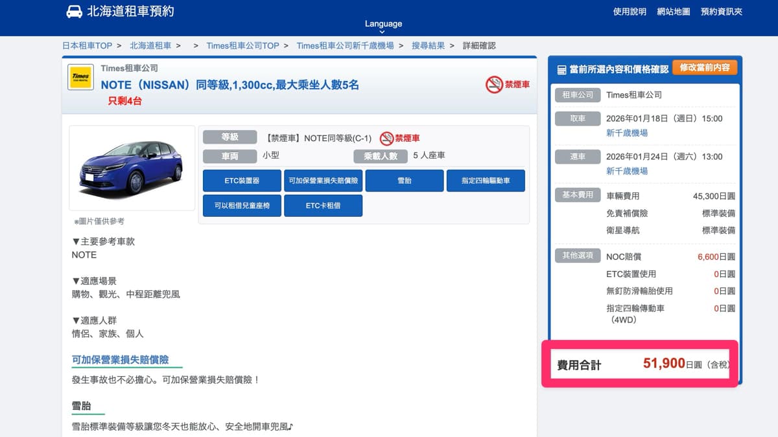This screenshot has width=778, height=437.
Task: Open 新千歲機場 return location link under 還車
Action: (x=627, y=171)
